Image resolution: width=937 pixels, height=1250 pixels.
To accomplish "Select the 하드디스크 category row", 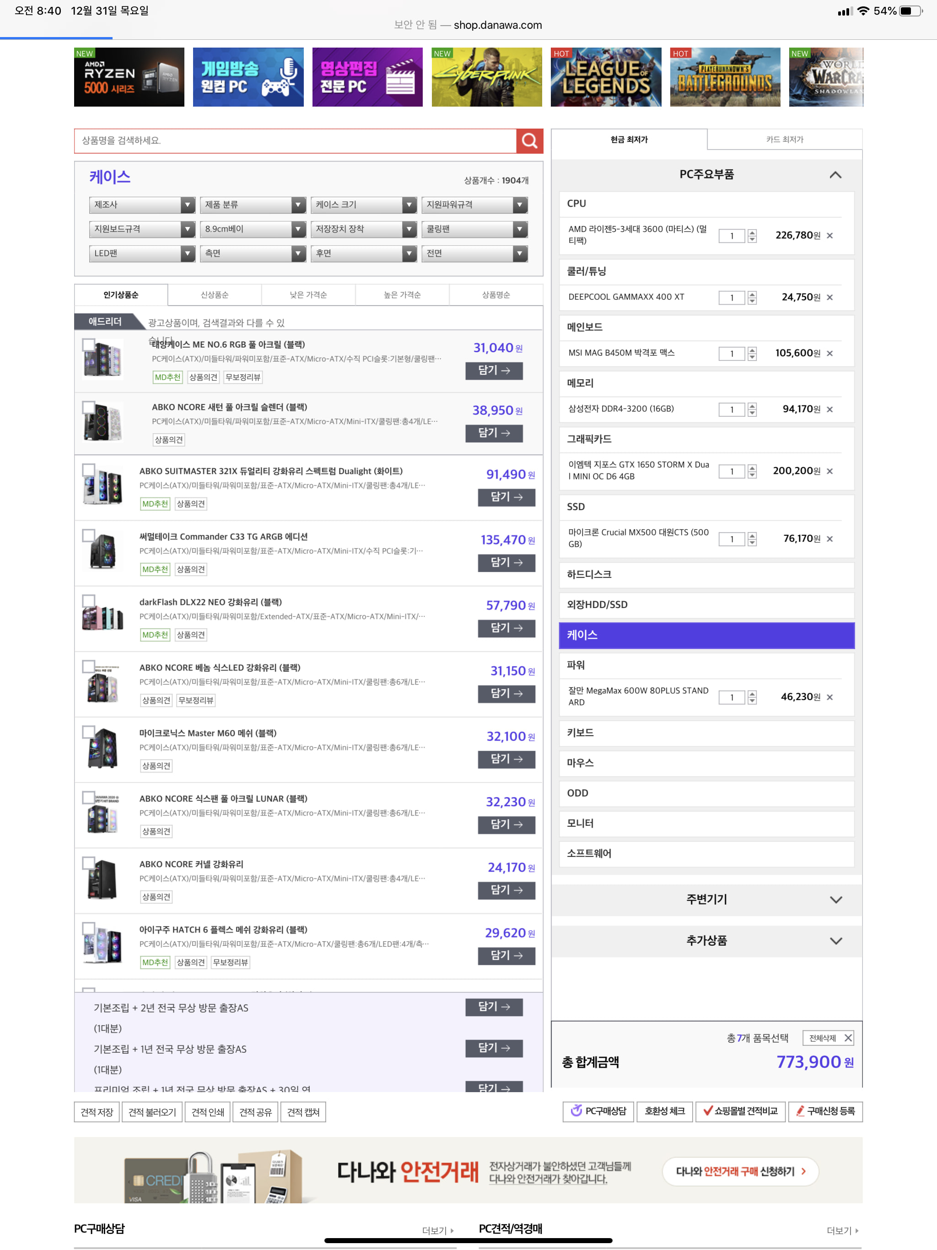I will pos(706,575).
